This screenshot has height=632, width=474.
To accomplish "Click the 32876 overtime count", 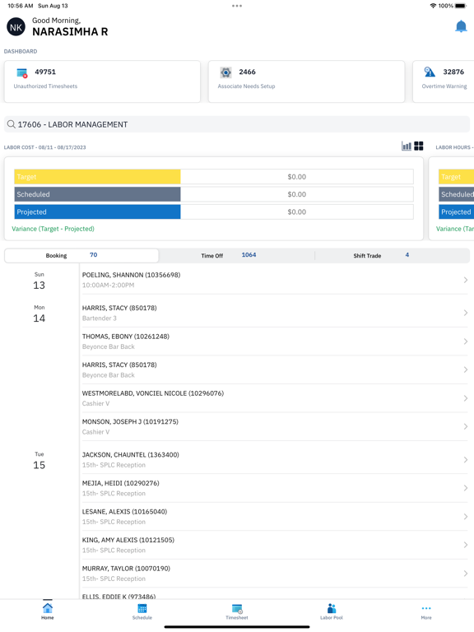I will (453, 72).
